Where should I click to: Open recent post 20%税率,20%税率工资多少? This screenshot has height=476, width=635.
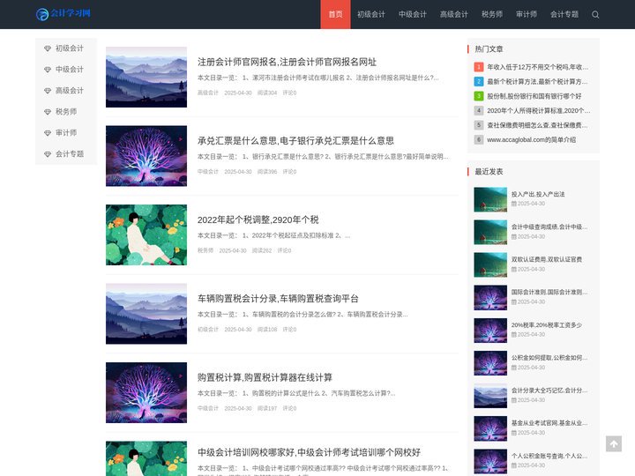(x=547, y=325)
